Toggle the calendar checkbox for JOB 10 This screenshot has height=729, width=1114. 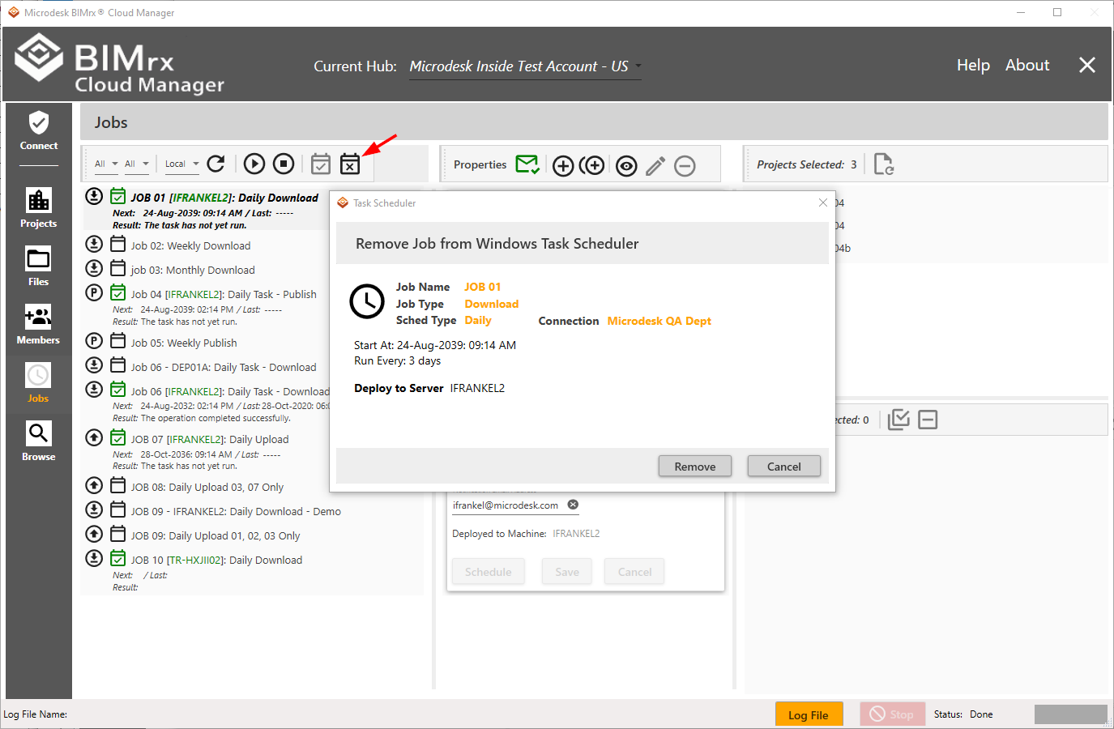point(118,558)
